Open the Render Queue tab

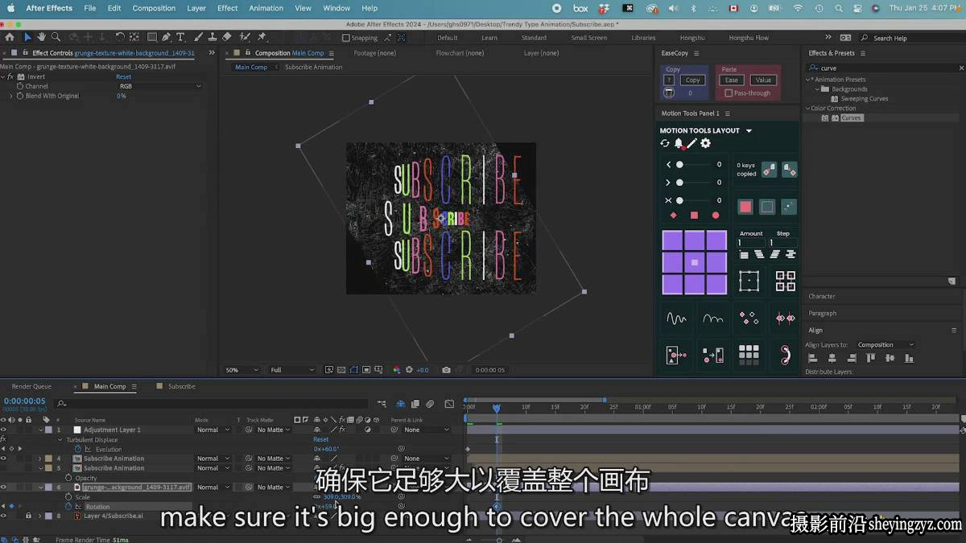pyautogui.click(x=31, y=386)
